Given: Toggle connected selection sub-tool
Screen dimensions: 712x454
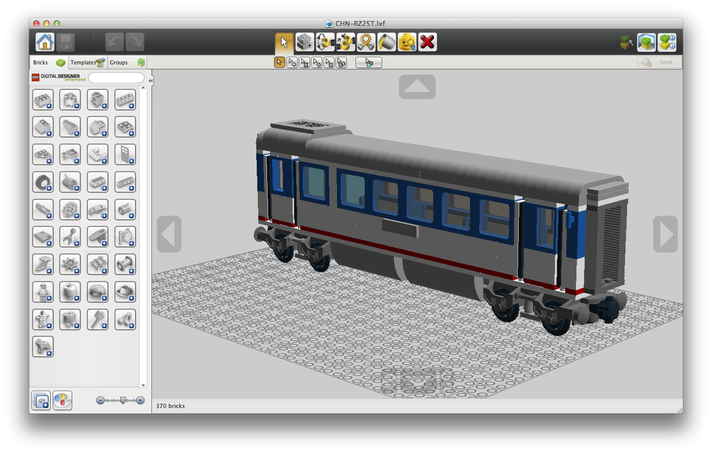Looking at the screenshot, I should (305, 63).
